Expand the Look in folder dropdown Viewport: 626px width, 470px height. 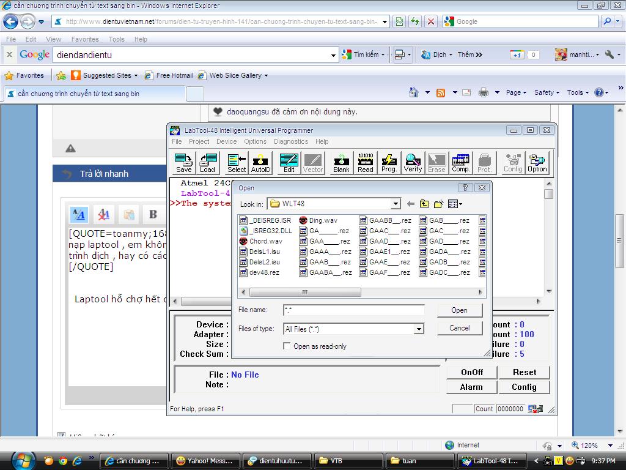pyautogui.click(x=396, y=204)
